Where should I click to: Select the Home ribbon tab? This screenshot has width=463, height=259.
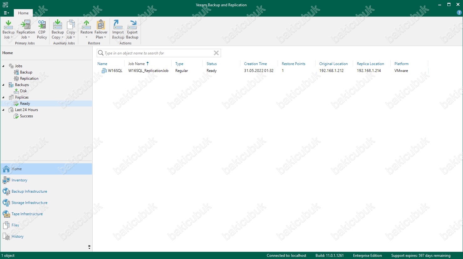[23, 13]
